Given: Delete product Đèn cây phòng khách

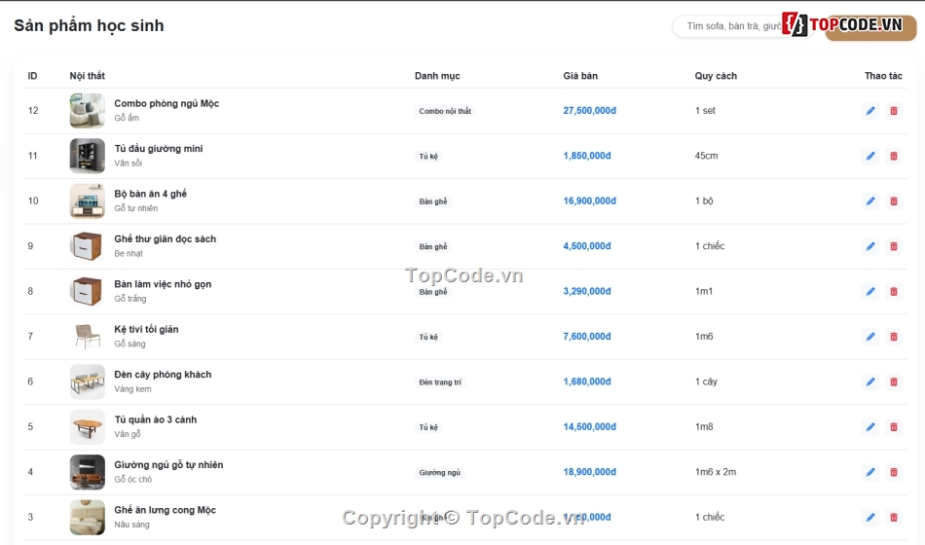Looking at the screenshot, I should pyautogui.click(x=894, y=381).
